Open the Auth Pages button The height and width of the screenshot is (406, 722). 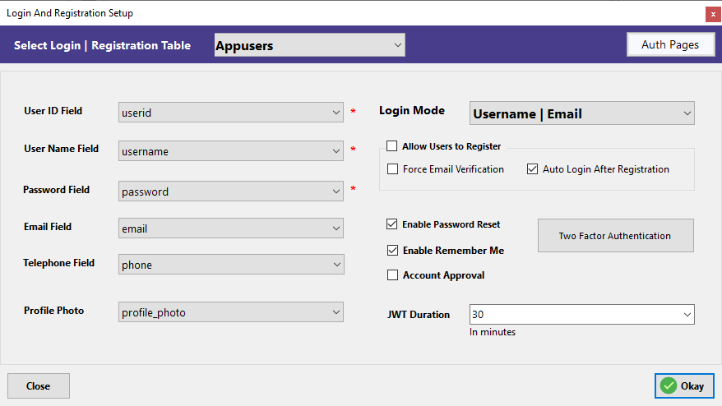click(670, 44)
